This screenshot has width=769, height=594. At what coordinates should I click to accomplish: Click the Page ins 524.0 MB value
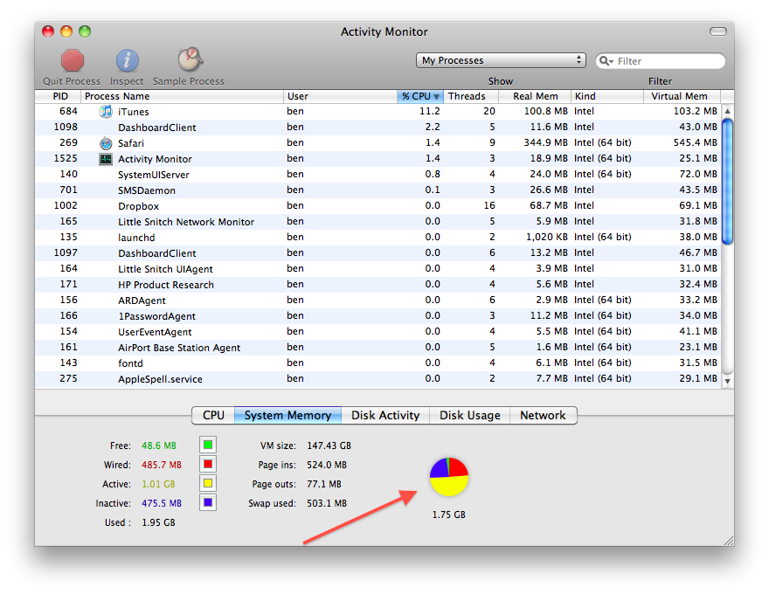(327, 465)
